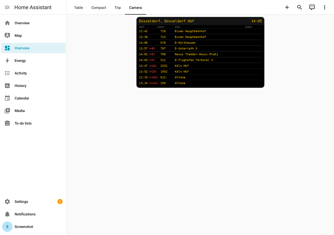The width and height of the screenshot is (334, 235).
Task: Click the 707 D-Unterrath S row
Action: 200,49
